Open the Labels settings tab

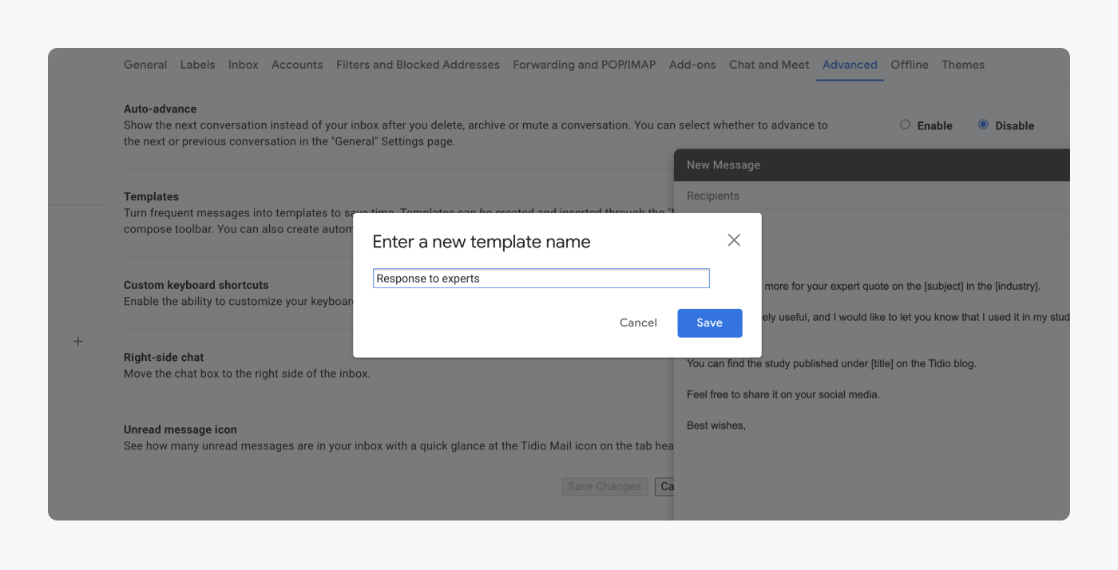[197, 65]
